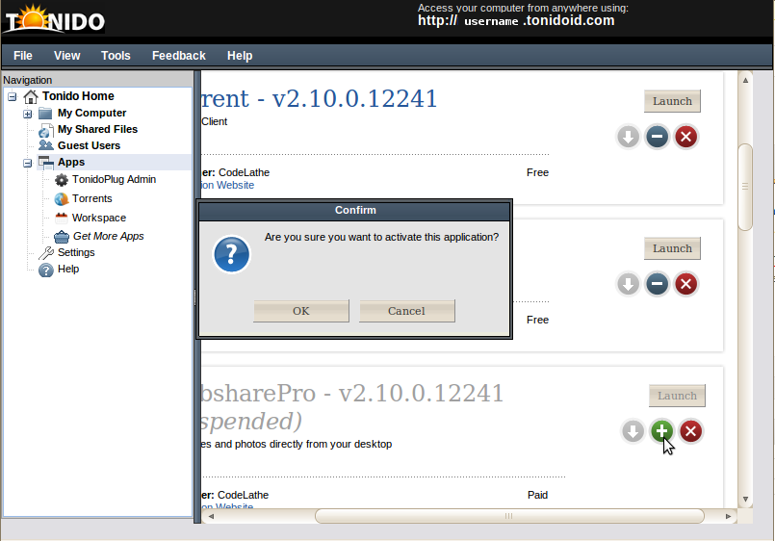775x541 pixels.
Task: Click the Help icon in navigation tree
Action: pos(45,270)
